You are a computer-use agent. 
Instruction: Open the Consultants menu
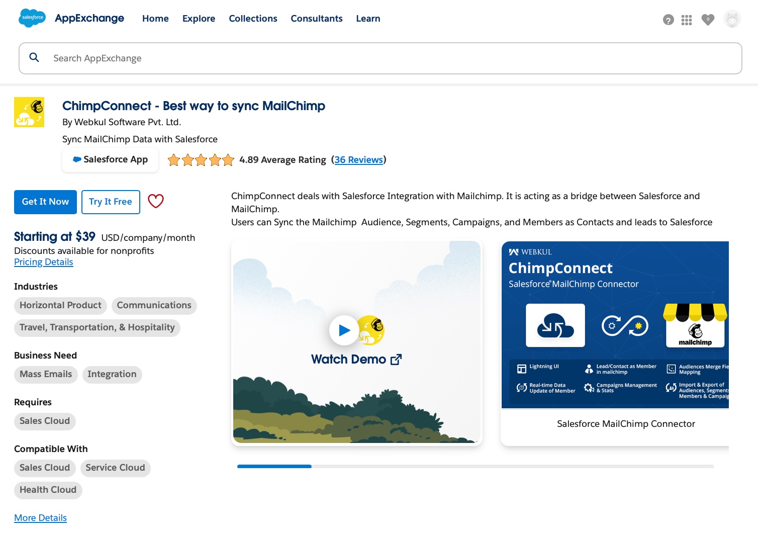pos(316,19)
